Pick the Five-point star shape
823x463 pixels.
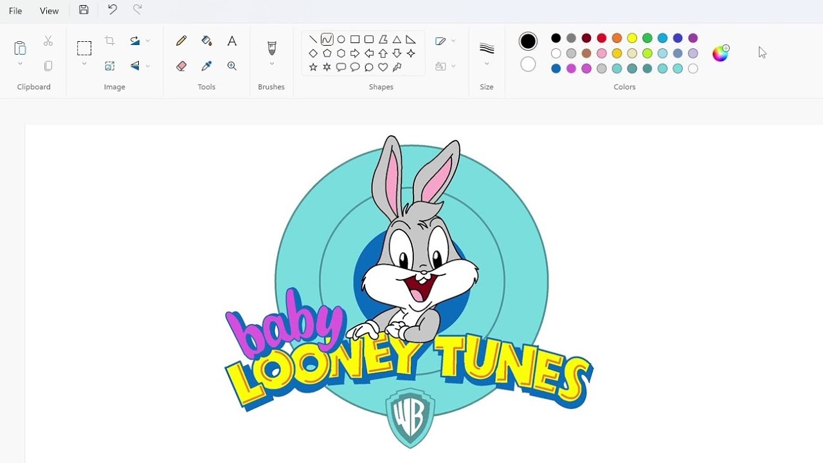pos(313,67)
